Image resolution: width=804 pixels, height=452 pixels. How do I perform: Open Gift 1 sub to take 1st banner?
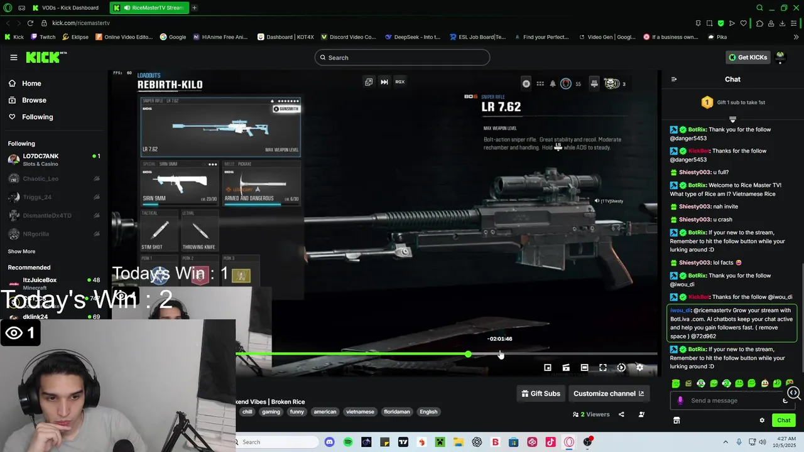coord(733,102)
